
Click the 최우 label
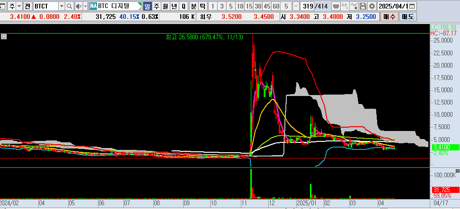[x=205, y=17]
